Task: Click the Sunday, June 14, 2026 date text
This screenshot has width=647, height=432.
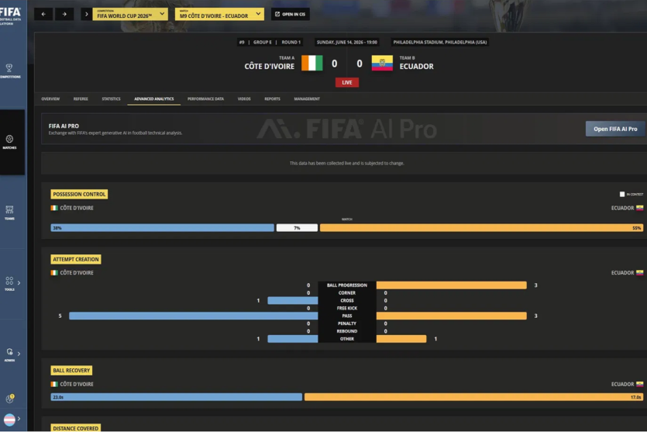Action: [x=347, y=42]
